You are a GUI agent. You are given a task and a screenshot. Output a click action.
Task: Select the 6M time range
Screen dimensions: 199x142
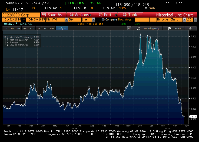tap(25, 29)
